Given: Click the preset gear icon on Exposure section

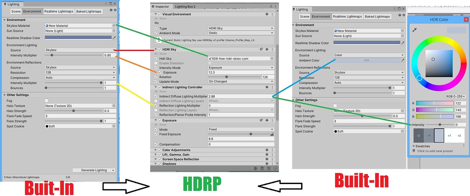Looking at the screenshot, I should coord(261,120).
